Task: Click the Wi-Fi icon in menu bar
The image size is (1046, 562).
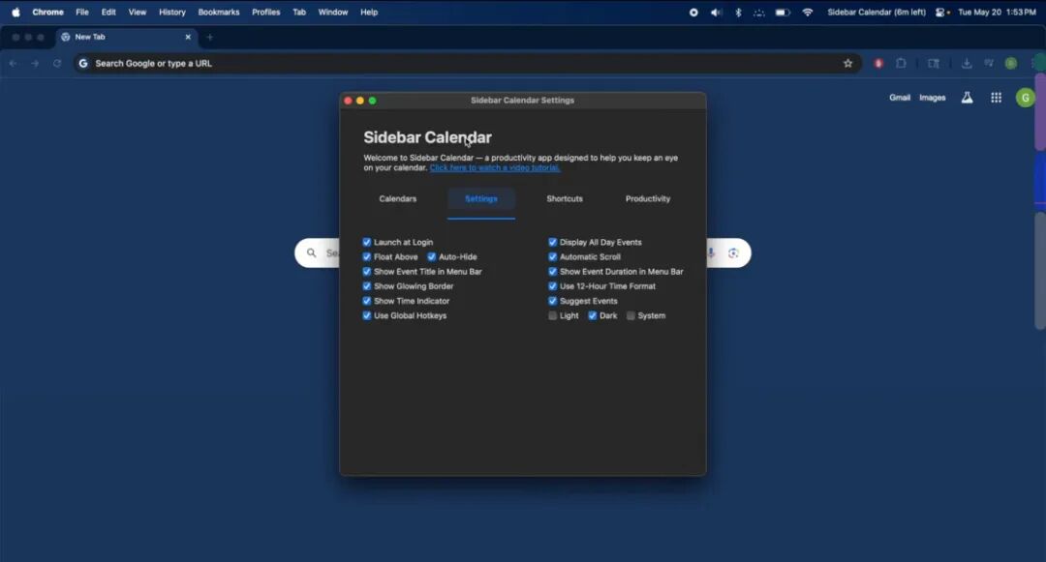Action: click(807, 12)
